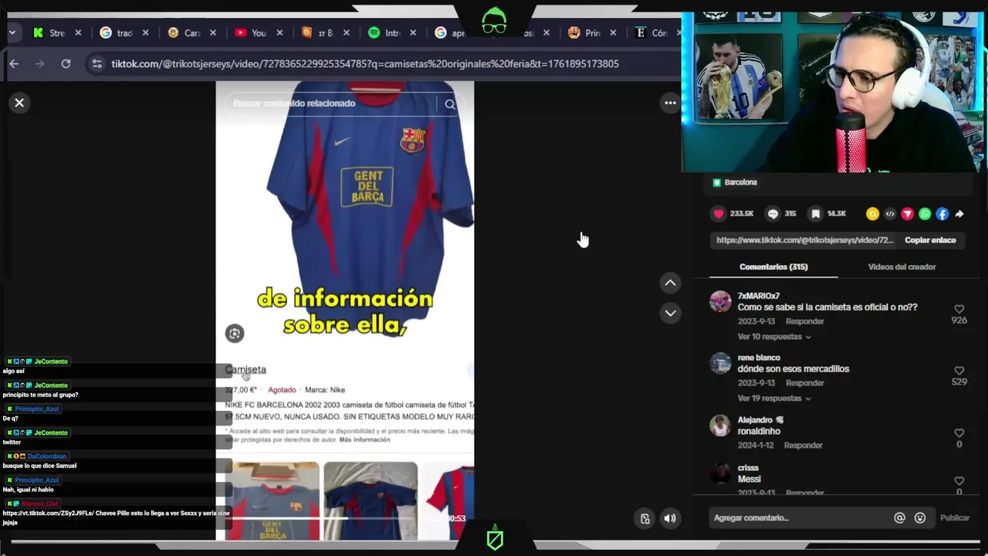Switch to Videos del creador tab

pos(902,267)
